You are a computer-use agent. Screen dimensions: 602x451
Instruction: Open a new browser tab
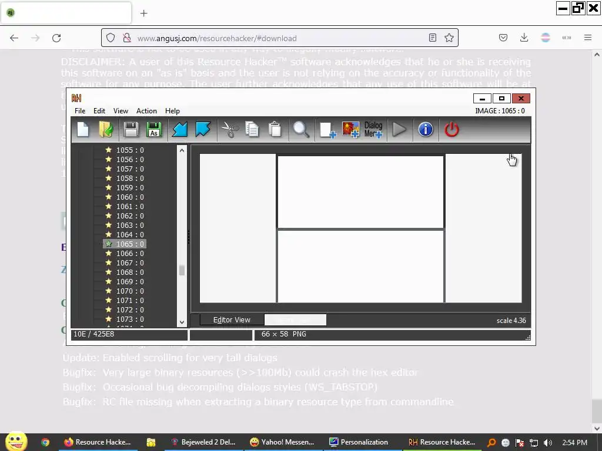143,14
